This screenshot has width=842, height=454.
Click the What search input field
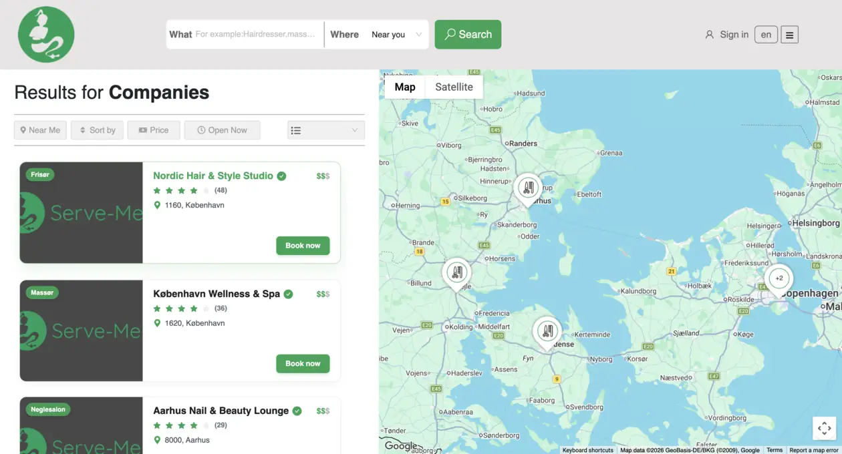point(256,35)
